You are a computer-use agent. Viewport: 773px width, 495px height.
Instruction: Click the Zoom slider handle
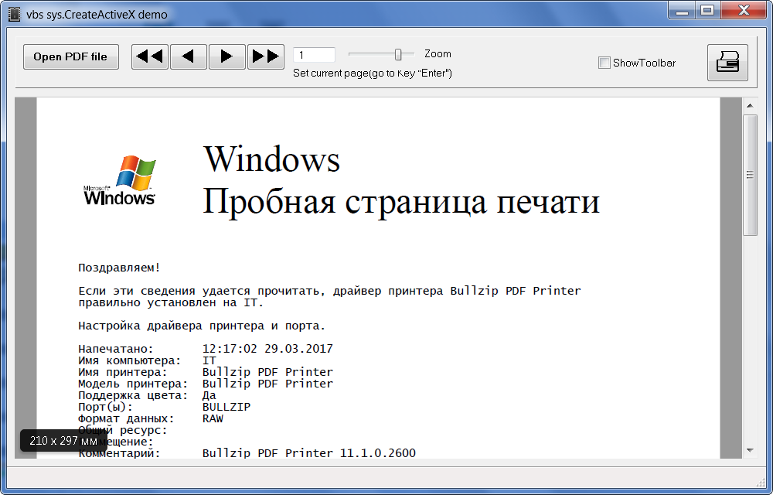398,54
